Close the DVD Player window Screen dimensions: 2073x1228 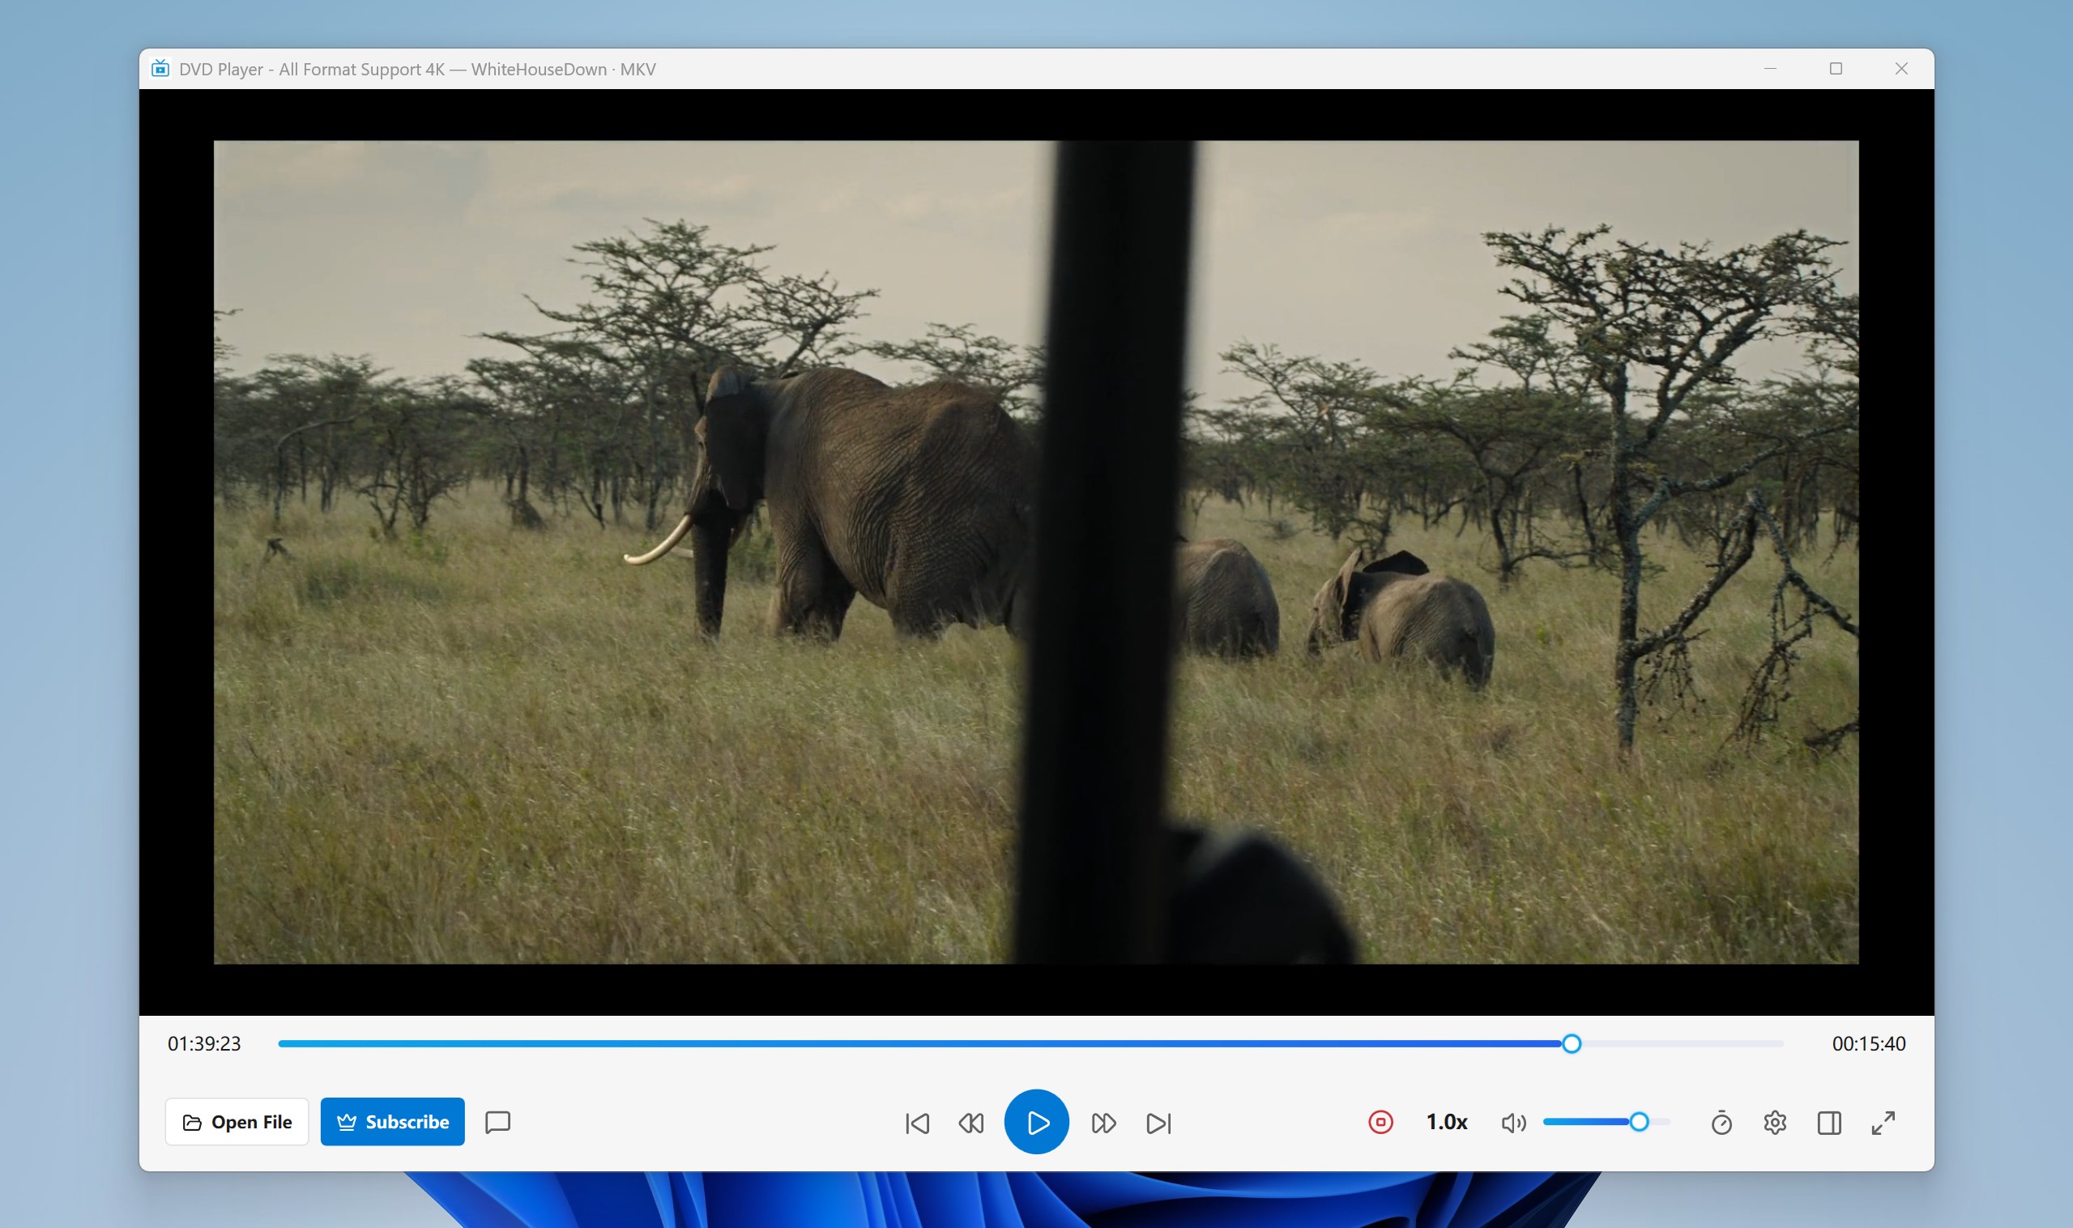click(x=1902, y=69)
